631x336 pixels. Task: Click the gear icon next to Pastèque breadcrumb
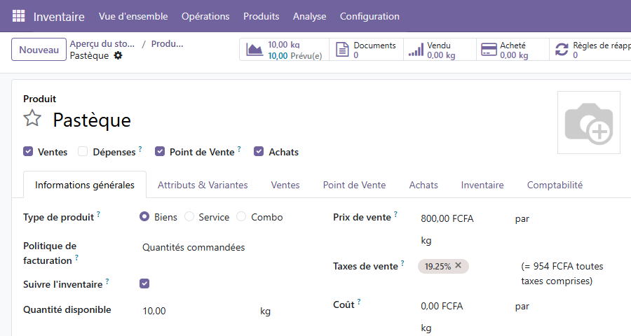tap(118, 55)
